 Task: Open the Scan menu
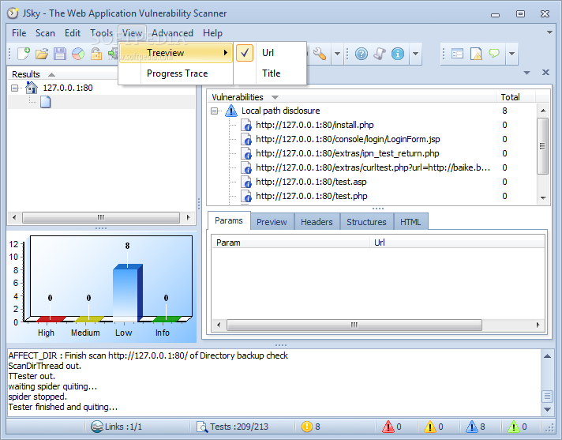point(45,33)
